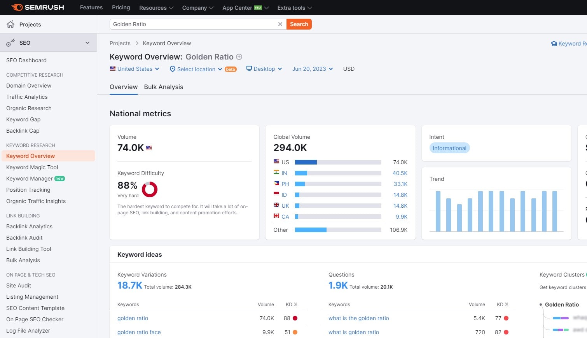Open what is golden ratio question link
587x338 pixels.
(x=354, y=332)
